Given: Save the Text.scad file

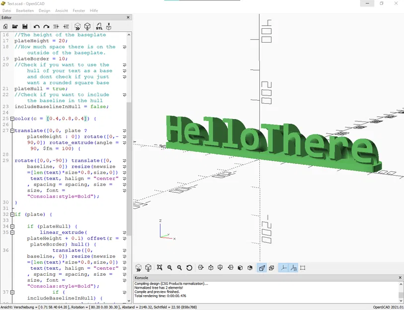Looking at the screenshot, I should pyautogui.click(x=25, y=26).
